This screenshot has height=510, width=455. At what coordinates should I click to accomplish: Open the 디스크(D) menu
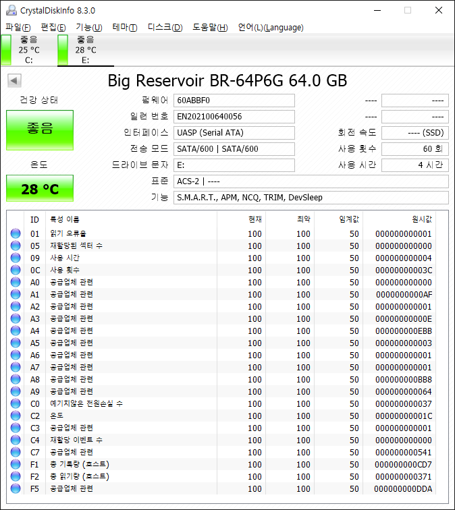coord(165,28)
